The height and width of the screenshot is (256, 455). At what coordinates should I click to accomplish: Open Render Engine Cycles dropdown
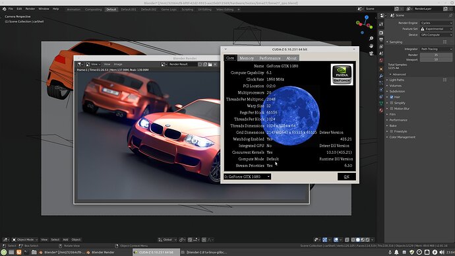point(437,23)
